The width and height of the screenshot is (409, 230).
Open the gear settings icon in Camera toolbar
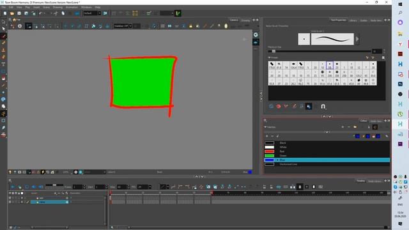click(x=20, y=26)
